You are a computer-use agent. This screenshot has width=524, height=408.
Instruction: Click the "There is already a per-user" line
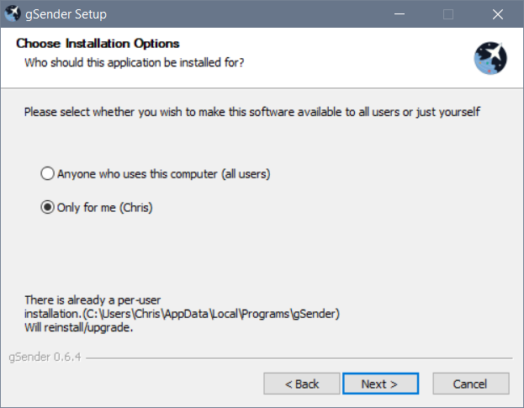(x=93, y=300)
